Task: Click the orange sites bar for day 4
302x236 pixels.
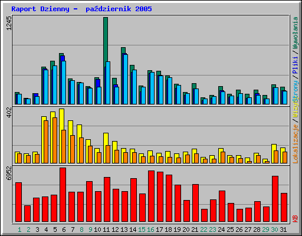Action: click(46, 142)
